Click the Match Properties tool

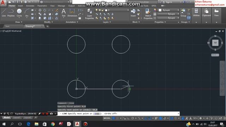(x=148, y=14)
